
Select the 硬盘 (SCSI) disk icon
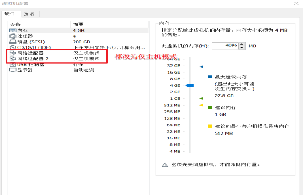point(13,42)
